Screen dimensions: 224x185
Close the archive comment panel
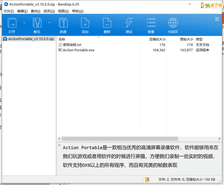coord(59,145)
